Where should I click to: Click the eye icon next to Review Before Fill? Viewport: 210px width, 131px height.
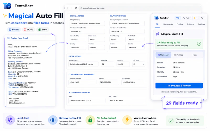53,120
